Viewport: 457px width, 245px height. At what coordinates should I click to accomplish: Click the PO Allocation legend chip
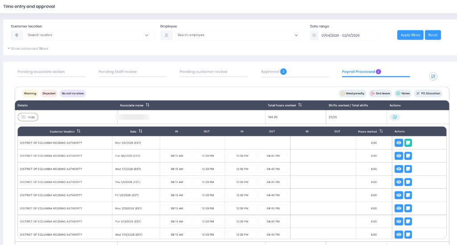point(428,94)
